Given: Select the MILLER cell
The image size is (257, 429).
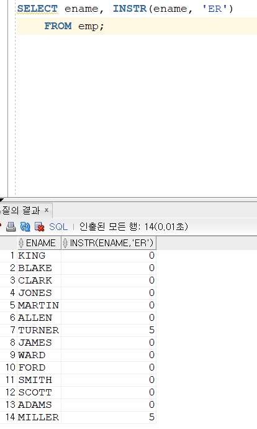Looking at the screenshot, I should pos(39,417).
